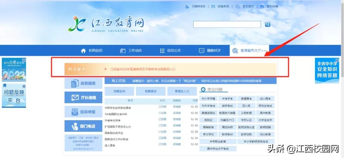Click the round icon beside 常见问题
Viewport: 344px width, 158px height.
[x=203, y=90]
